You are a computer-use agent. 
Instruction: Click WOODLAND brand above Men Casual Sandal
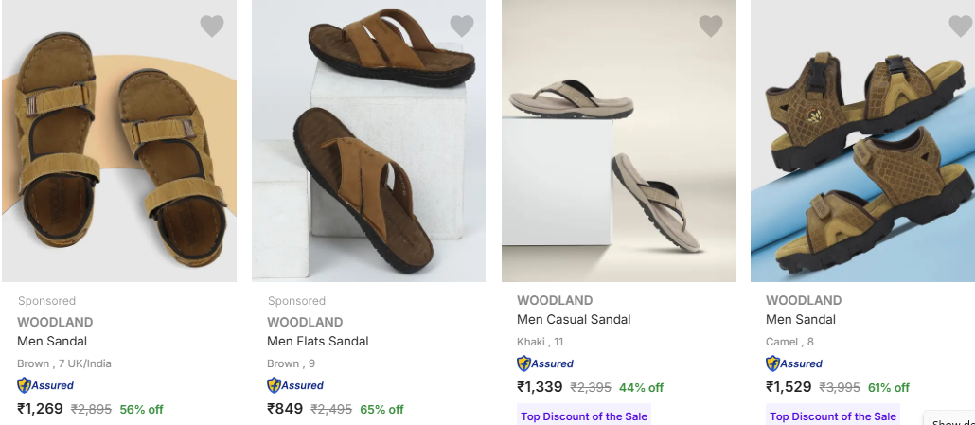(555, 300)
